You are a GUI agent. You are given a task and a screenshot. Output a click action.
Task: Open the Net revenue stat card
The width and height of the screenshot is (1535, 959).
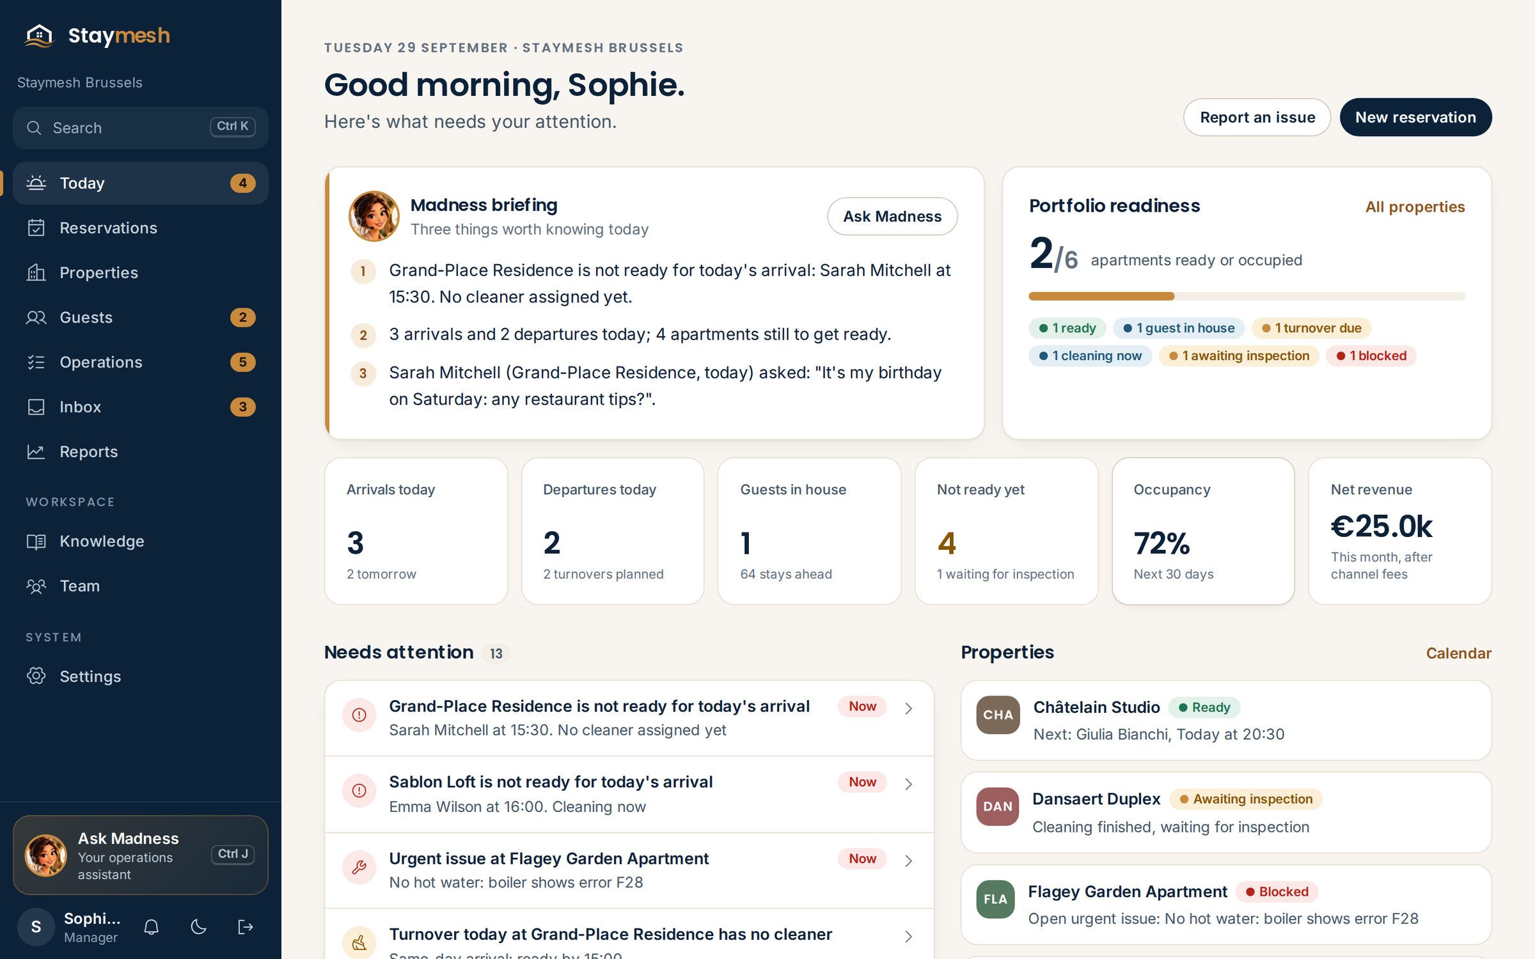click(x=1400, y=531)
